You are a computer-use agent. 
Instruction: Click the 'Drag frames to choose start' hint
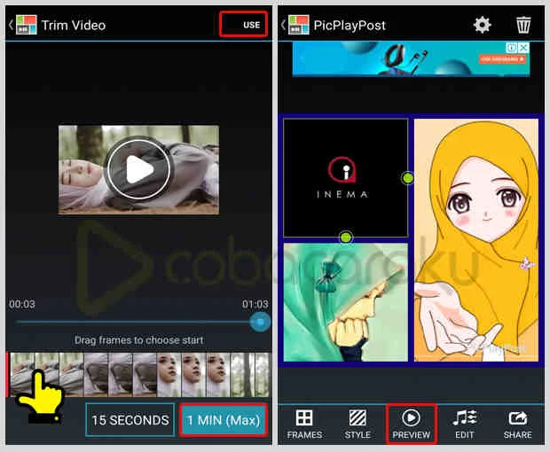(139, 339)
